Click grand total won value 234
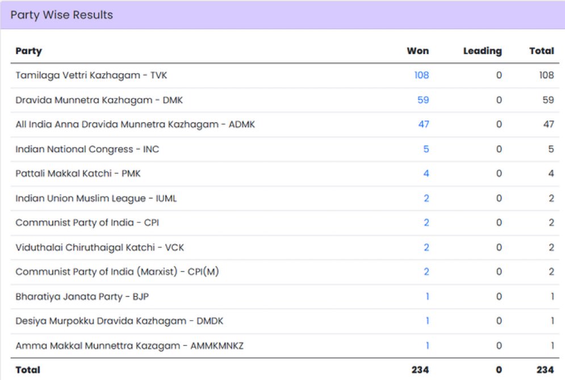 (x=420, y=370)
